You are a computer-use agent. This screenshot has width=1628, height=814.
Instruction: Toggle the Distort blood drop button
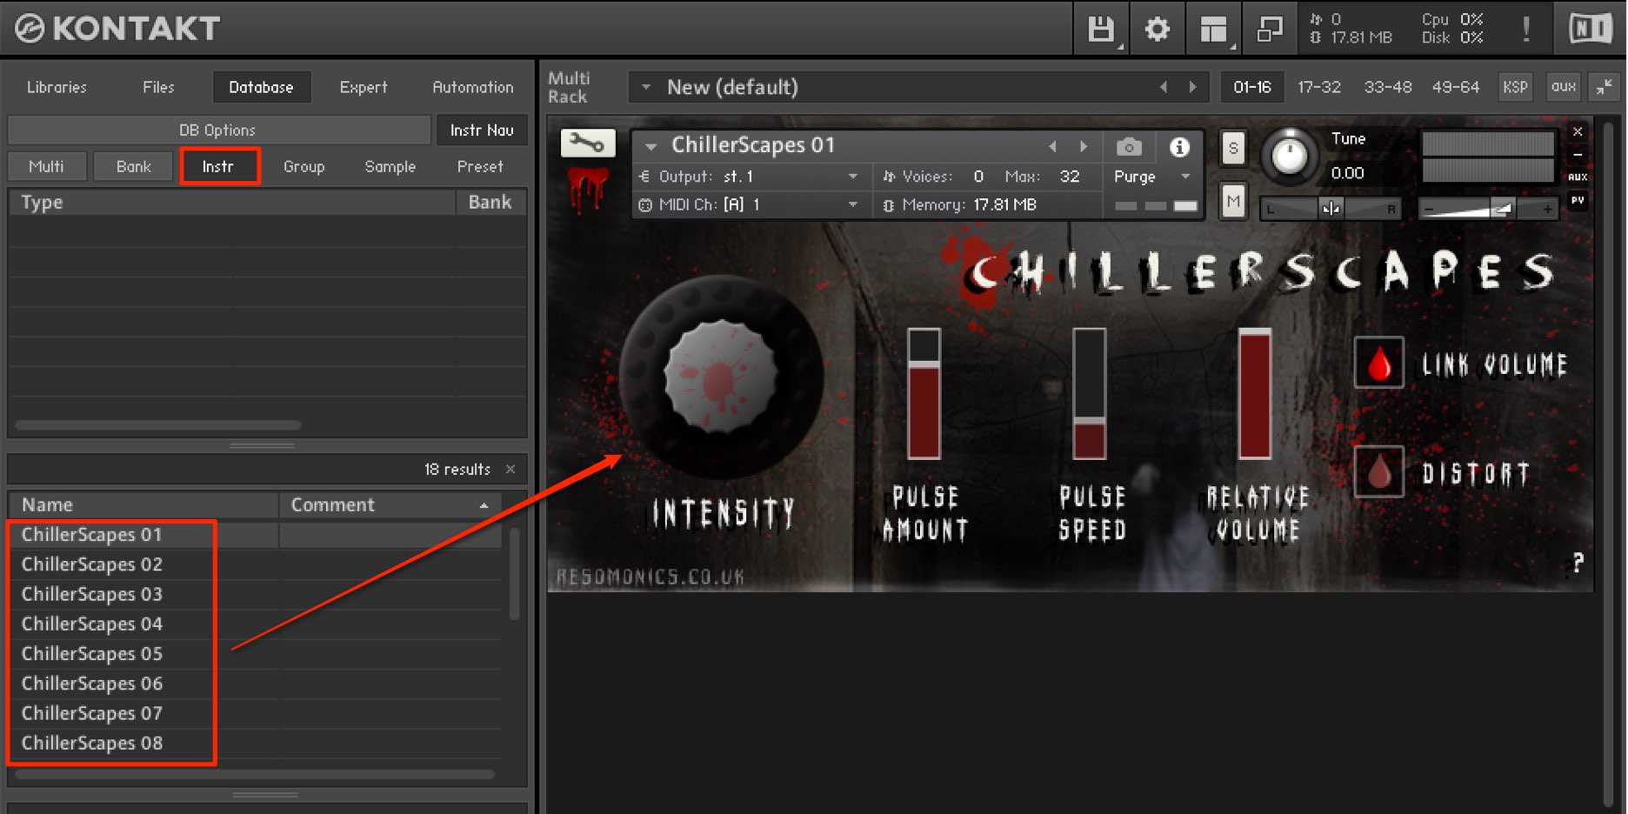(x=1379, y=471)
